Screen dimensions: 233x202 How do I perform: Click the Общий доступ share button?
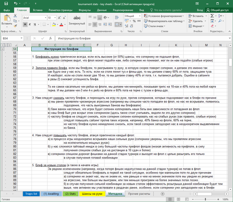click(x=218, y=10)
